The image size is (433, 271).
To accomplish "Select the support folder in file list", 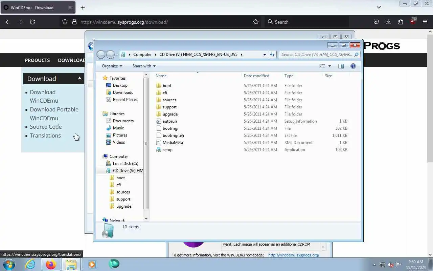I will pos(169,107).
